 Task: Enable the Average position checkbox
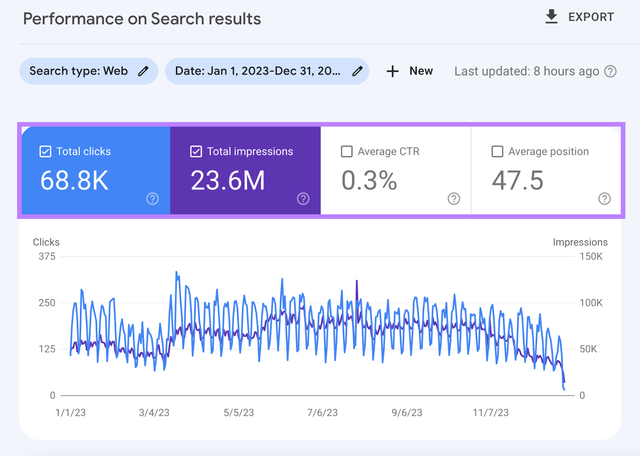[x=497, y=151]
